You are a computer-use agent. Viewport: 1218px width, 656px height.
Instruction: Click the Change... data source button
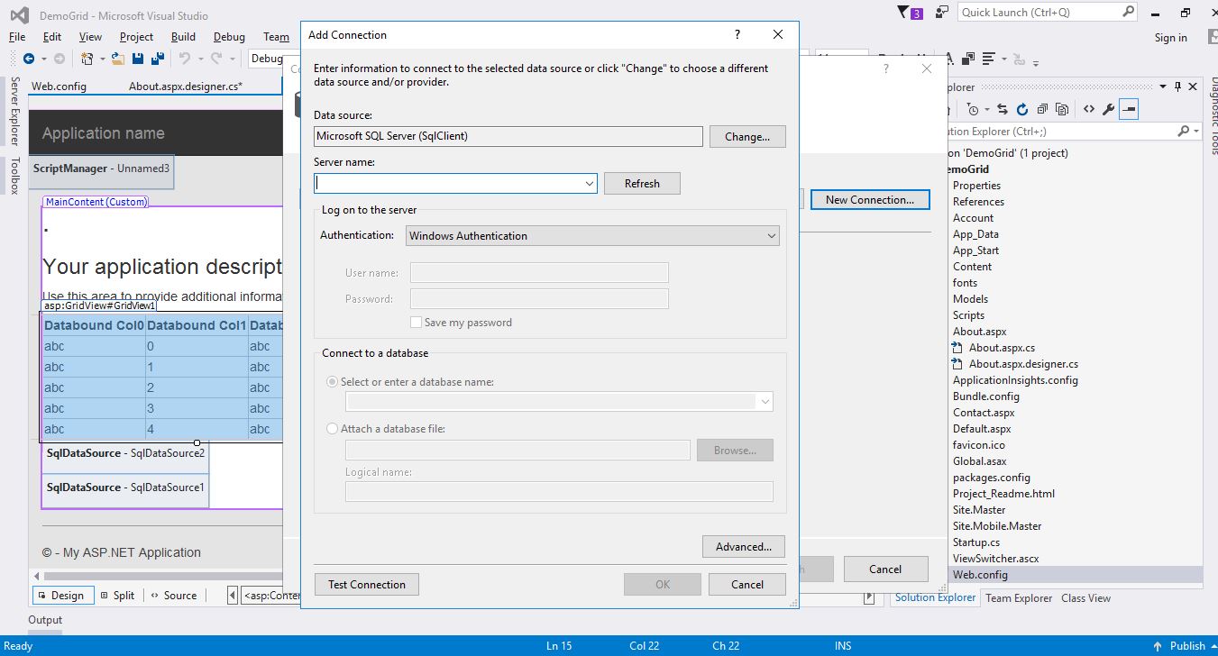pos(747,136)
